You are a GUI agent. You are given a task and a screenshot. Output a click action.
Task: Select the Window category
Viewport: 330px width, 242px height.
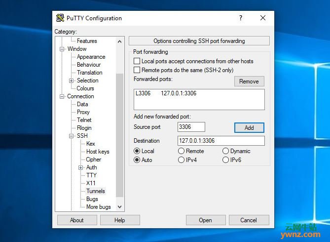(x=77, y=49)
